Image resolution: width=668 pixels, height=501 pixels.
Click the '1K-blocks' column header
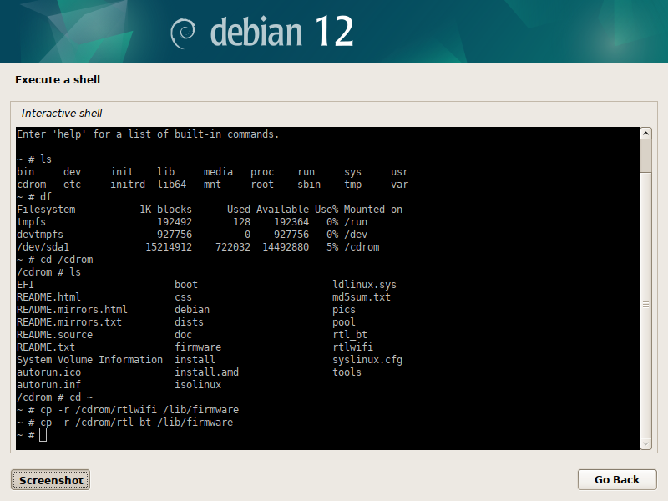point(165,210)
